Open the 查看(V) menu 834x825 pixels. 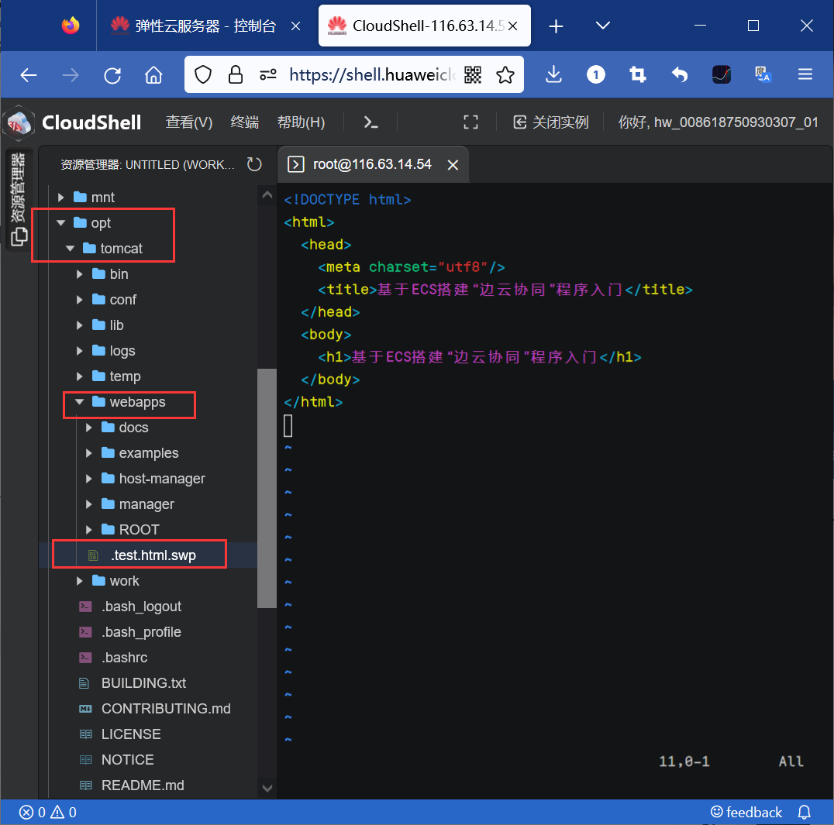point(188,122)
